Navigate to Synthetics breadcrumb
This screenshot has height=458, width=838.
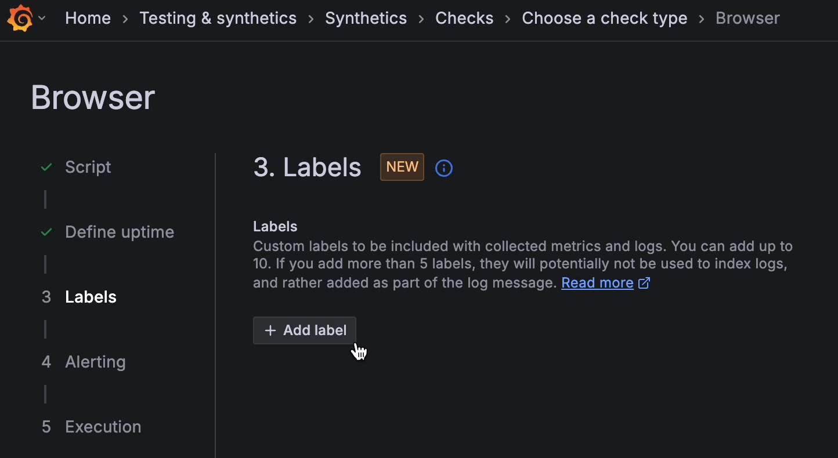click(366, 18)
